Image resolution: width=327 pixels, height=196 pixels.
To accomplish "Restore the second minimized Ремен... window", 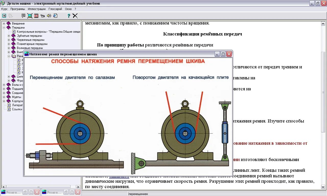I will [x=66, y=192].
